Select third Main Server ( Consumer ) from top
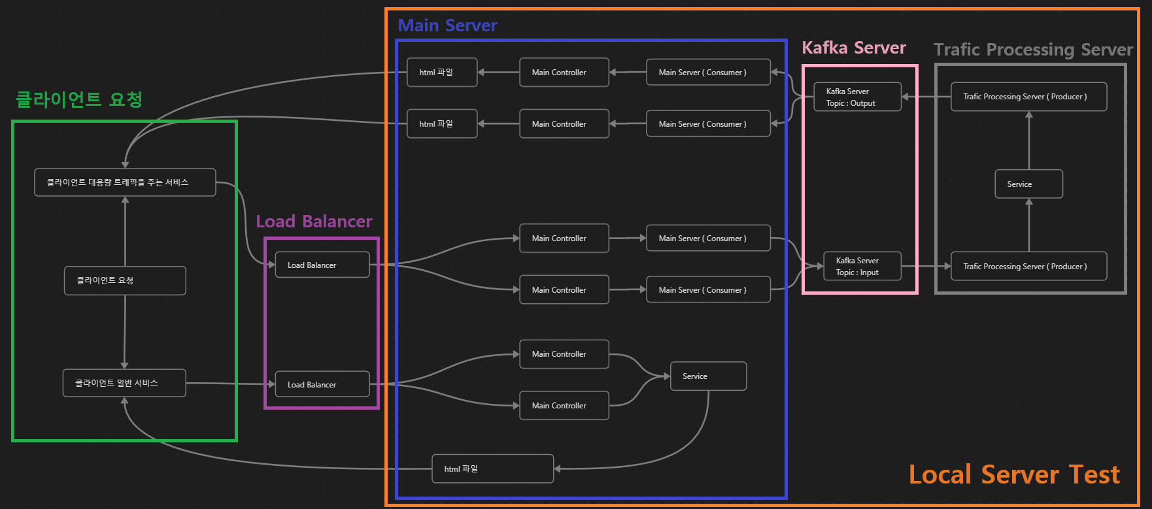 pos(708,238)
